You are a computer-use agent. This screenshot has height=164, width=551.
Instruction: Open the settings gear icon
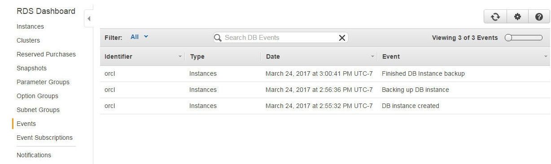tap(517, 17)
